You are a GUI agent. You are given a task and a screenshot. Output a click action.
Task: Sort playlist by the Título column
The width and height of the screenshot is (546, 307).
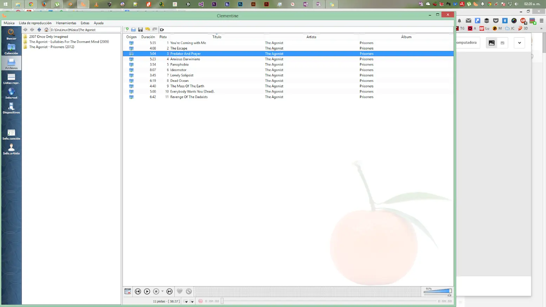(217, 37)
